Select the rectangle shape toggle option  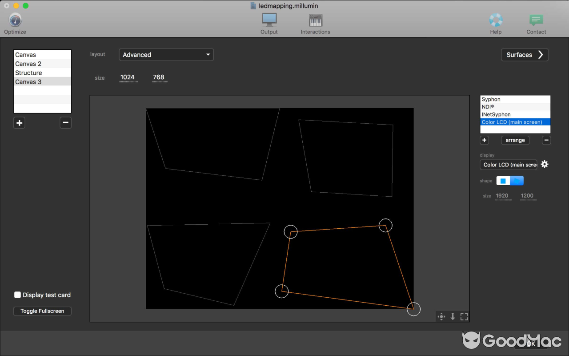[x=503, y=181]
